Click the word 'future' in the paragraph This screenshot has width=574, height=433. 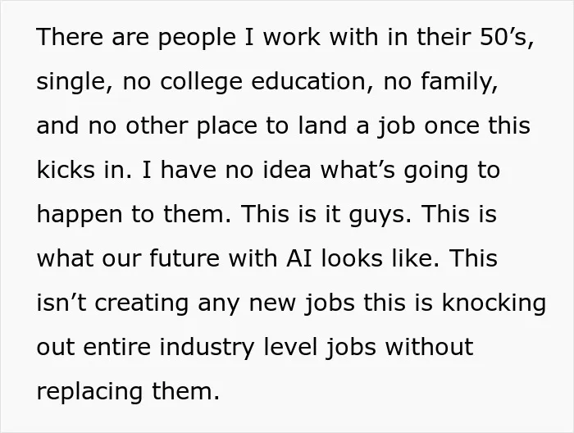[184, 258]
